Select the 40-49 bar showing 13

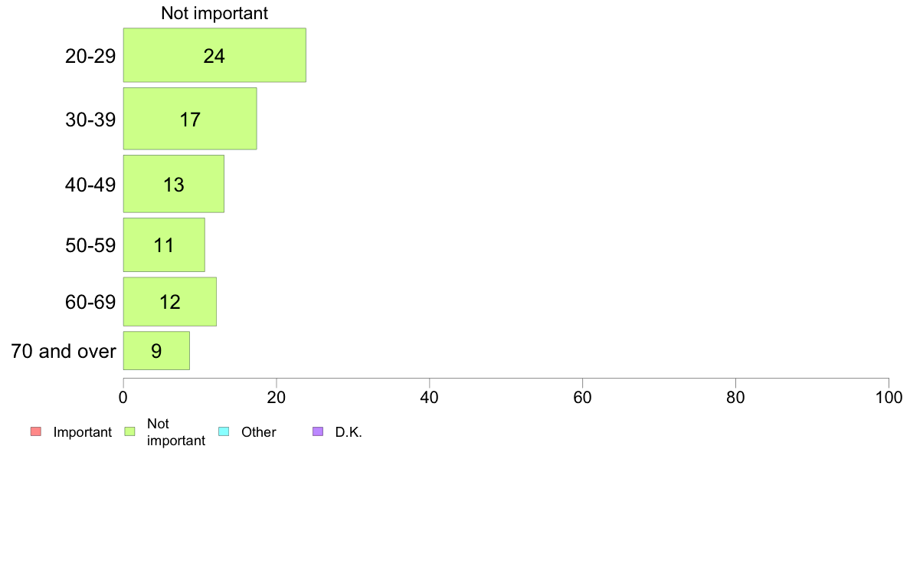(x=174, y=184)
